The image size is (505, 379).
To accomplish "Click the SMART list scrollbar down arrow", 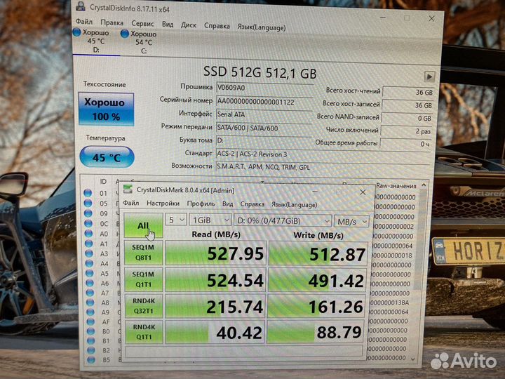I will click(x=413, y=359).
